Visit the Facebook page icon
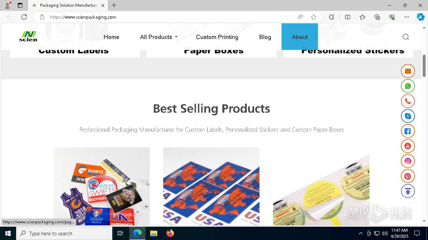The width and height of the screenshot is (428, 240). coord(408,131)
